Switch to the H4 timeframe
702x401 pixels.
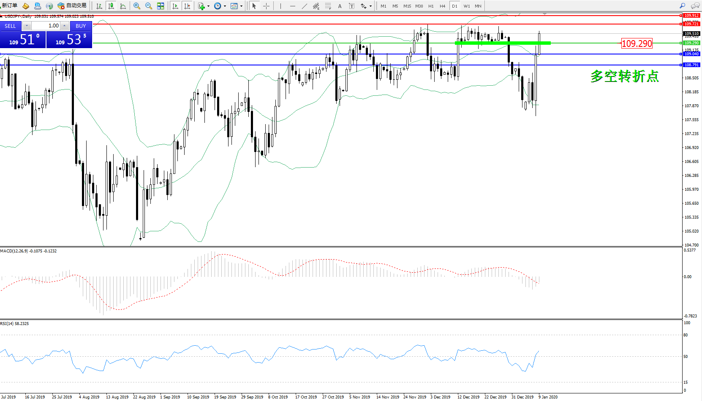442,6
